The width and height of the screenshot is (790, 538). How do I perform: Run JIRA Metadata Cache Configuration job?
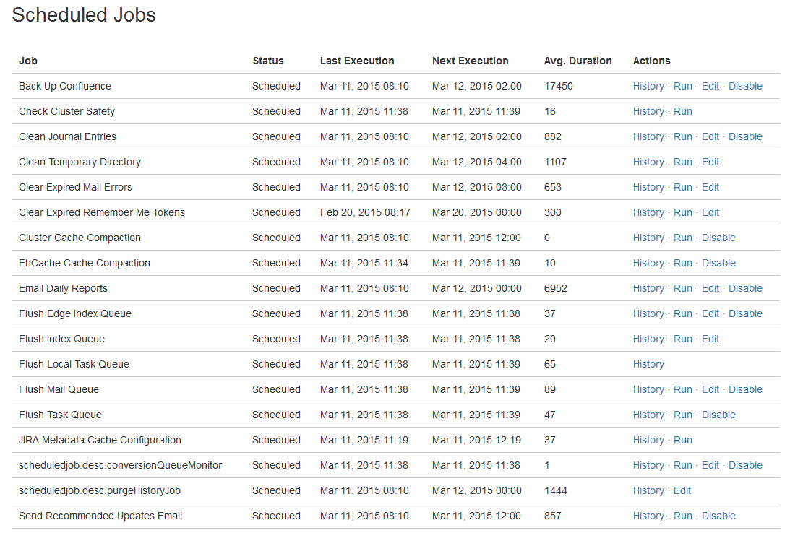click(x=682, y=440)
